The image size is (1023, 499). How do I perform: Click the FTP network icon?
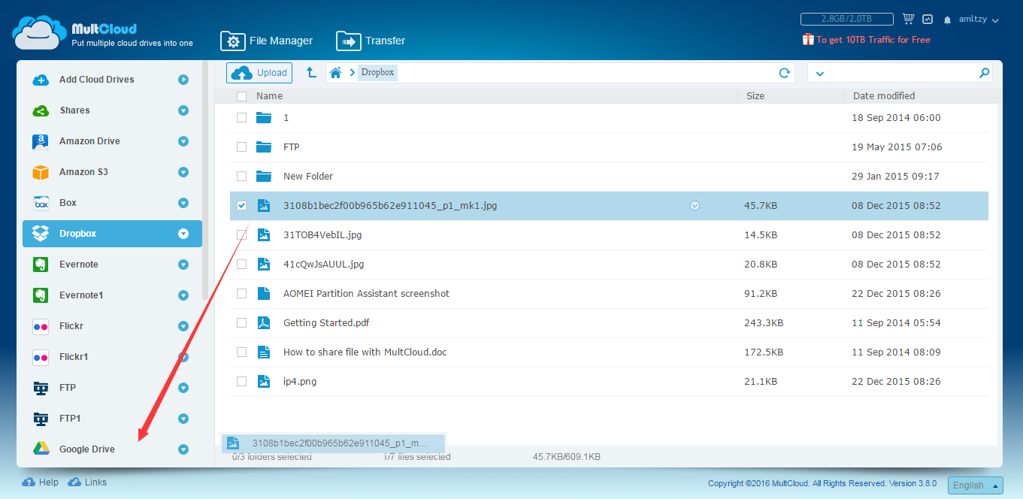click(41, 388)
